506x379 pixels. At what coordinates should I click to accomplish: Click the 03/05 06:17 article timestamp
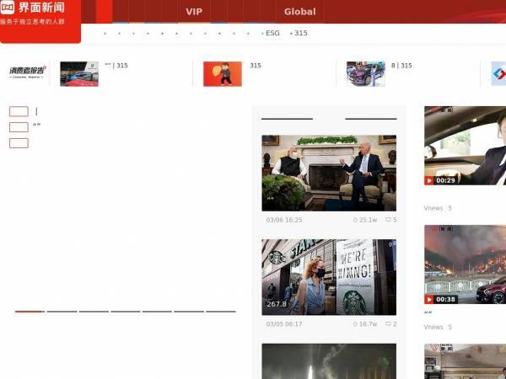click(x=284, y=324)
